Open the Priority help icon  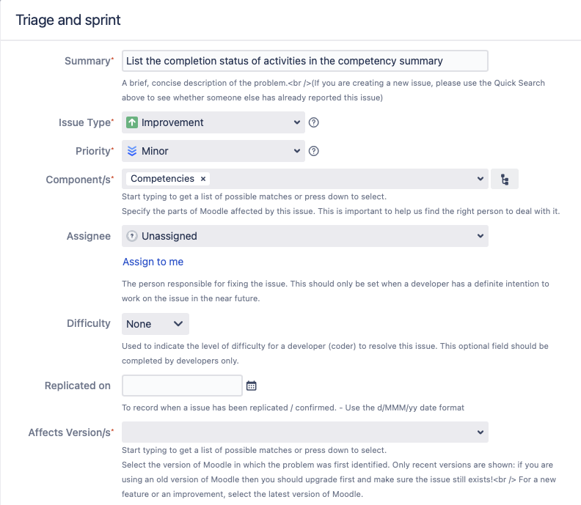(x=313, y=151)
